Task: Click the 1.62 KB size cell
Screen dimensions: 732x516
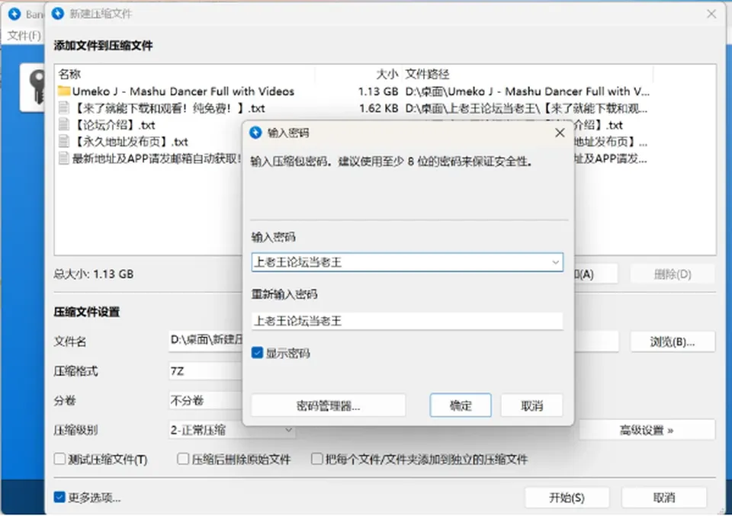Action: coord(379,108)
